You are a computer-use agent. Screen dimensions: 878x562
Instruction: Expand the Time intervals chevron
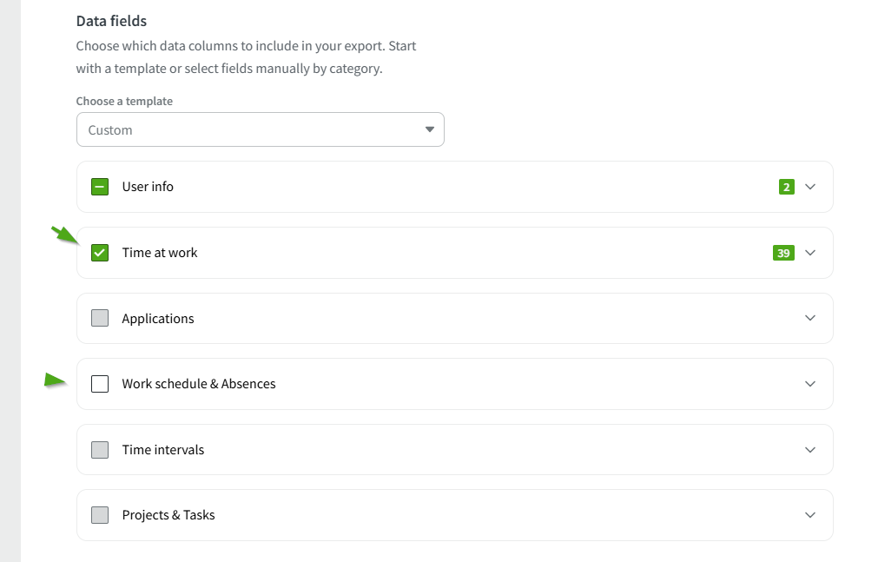point(810,450)
